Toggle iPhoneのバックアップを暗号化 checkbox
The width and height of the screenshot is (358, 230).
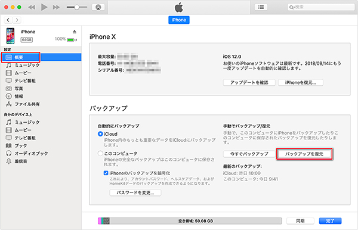106,173
